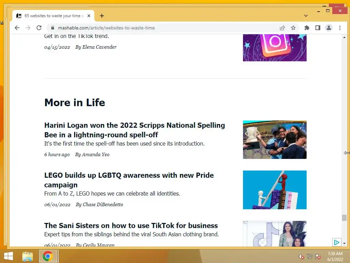350x263 pixels.
Task: Share this page using the share icon
Action: 282,28
